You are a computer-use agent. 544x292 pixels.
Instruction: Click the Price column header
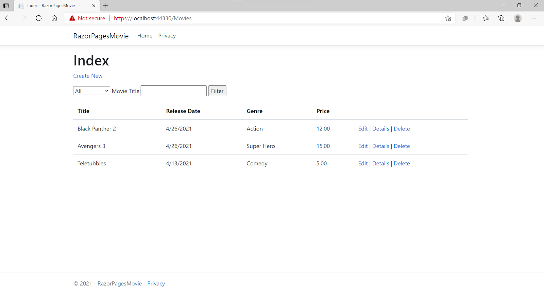pyautogui.click(x=323, y=111)
